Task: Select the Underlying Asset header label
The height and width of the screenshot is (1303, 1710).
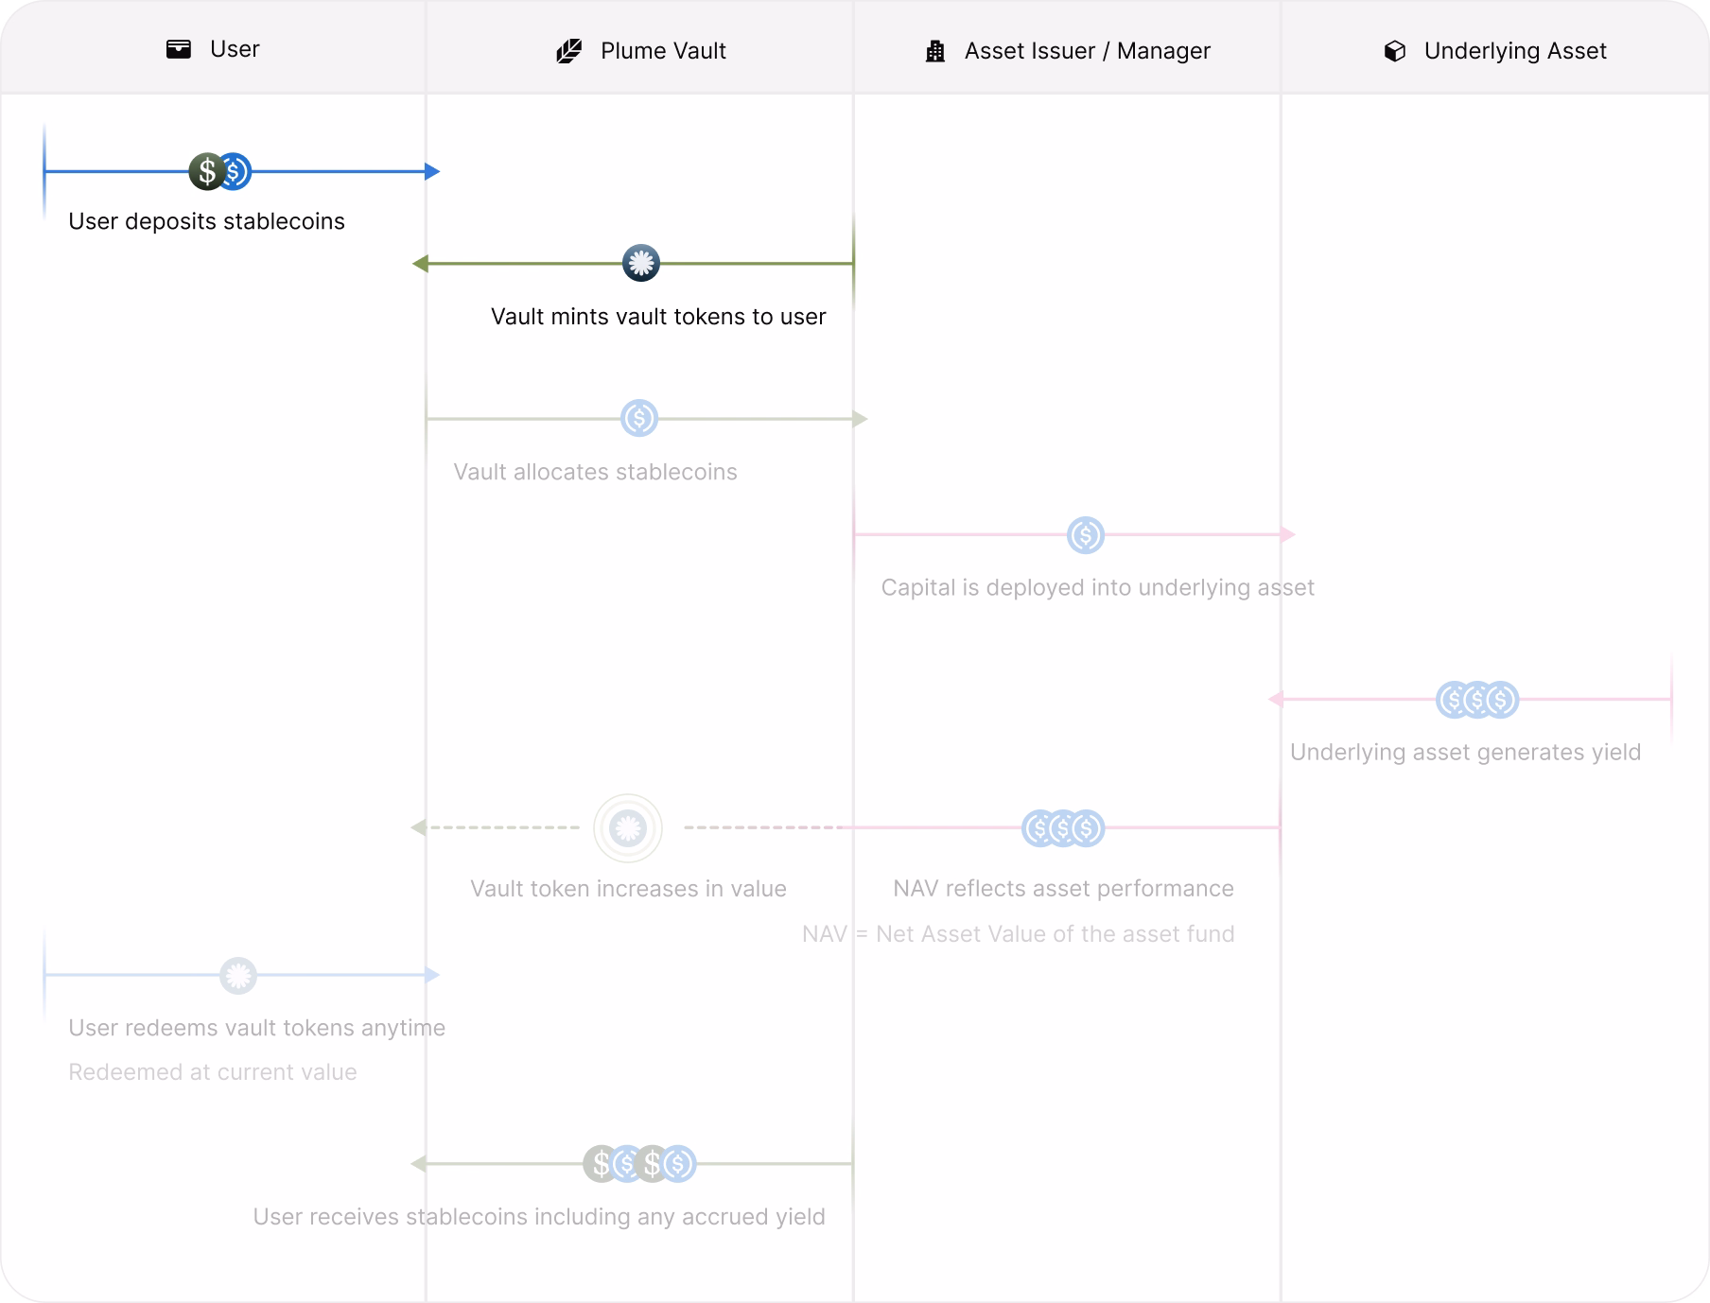Action: click(1515, 51)
